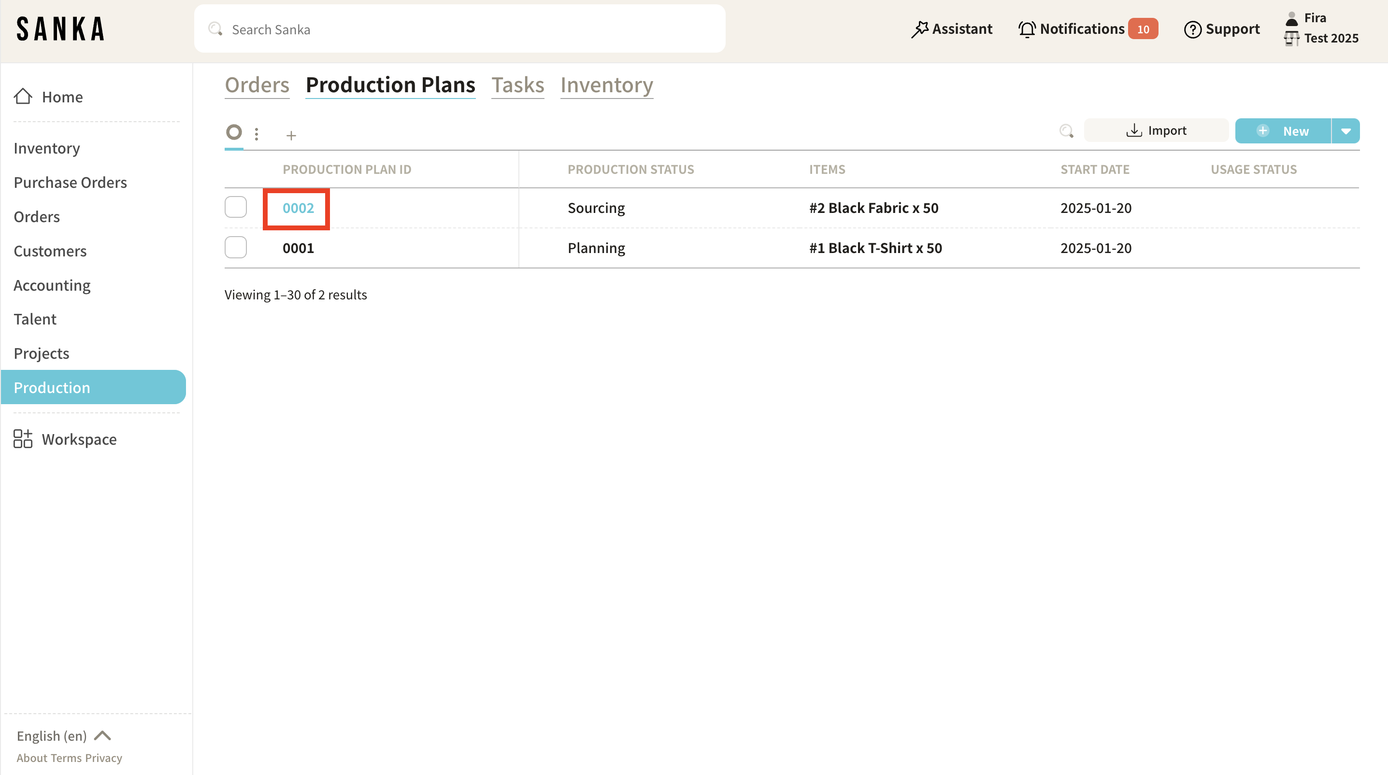Open the Workspace grid icon

[23, 439]
